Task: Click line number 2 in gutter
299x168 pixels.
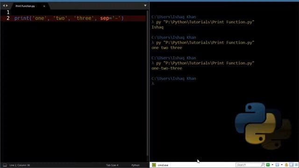Action: 8,18
